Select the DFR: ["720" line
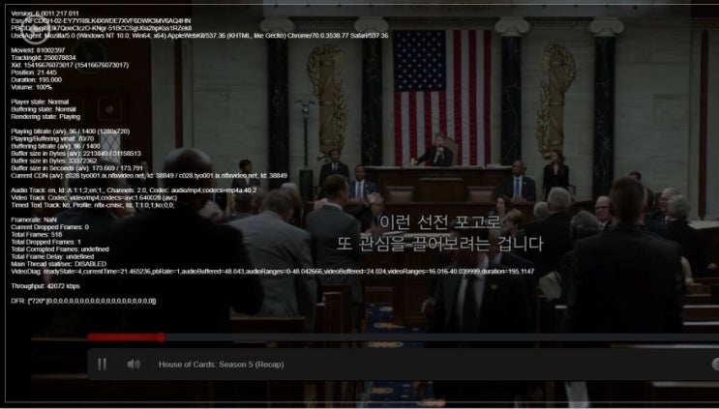719x409 pixels. click(83, 301)
